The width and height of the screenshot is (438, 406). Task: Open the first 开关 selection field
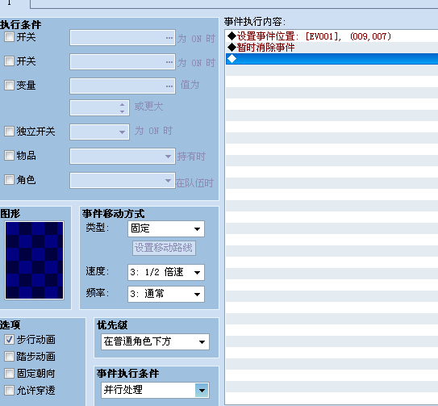[x=123, y=37]
